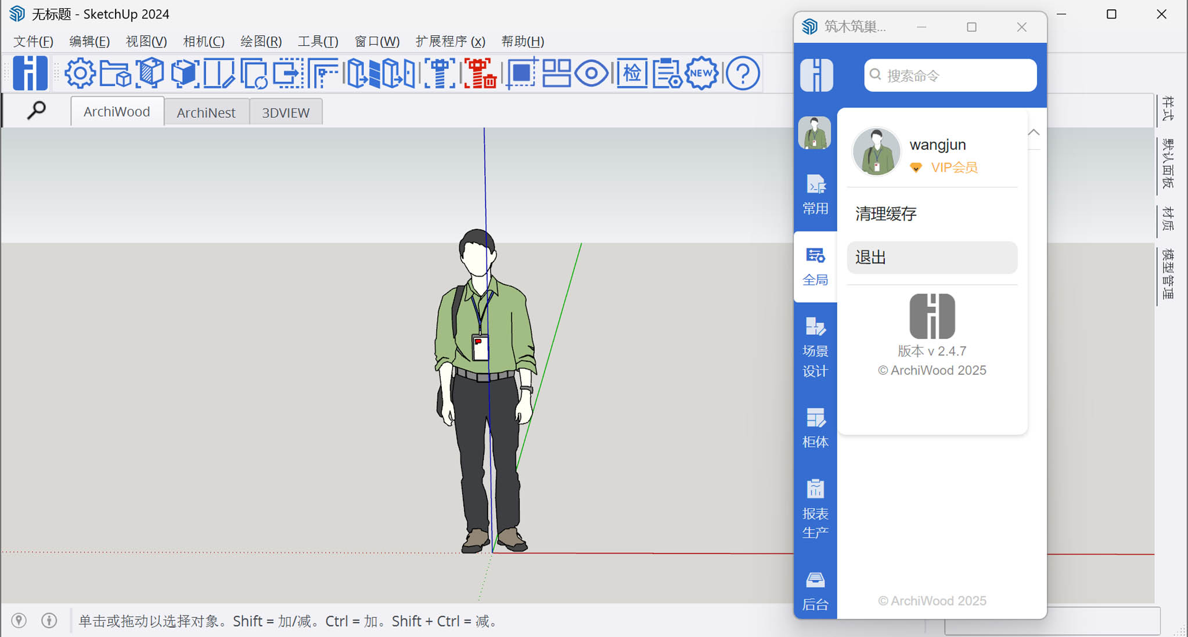Image resolution: width=1188 pixels, height=637 pixels.
Task: Open the 默认面板 tray tab on right edge
Action: (1168, 164)
